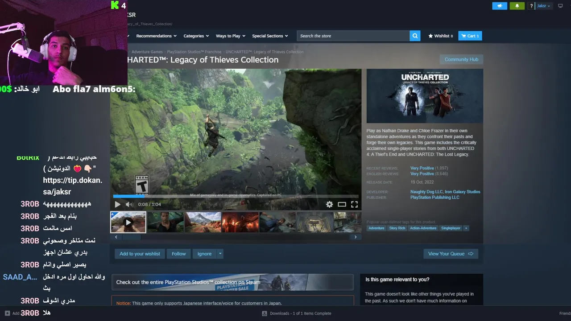Image resolution: width=571 pixels, height=321 pixels.
Task: Open PlayStation Publishing LLC publisher link
Action: coord(434,198)
